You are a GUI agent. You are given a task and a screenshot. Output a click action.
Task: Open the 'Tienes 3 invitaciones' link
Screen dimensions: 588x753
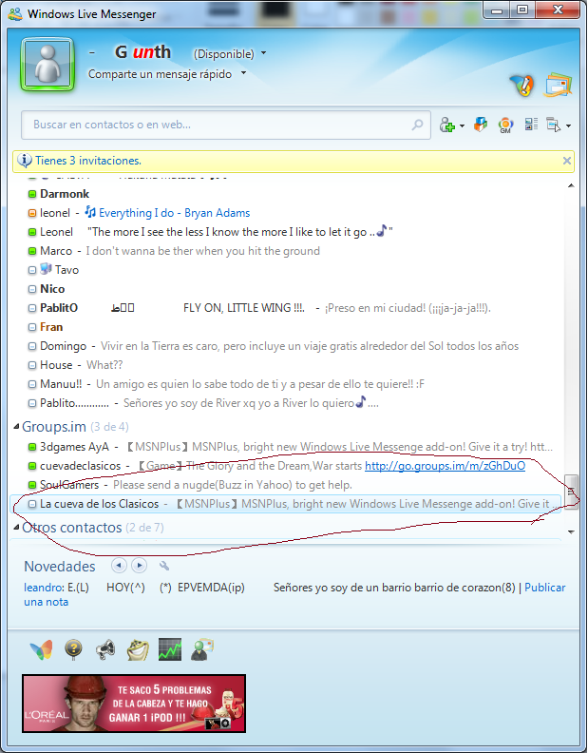pyautogui.click(x=88, y=161)
